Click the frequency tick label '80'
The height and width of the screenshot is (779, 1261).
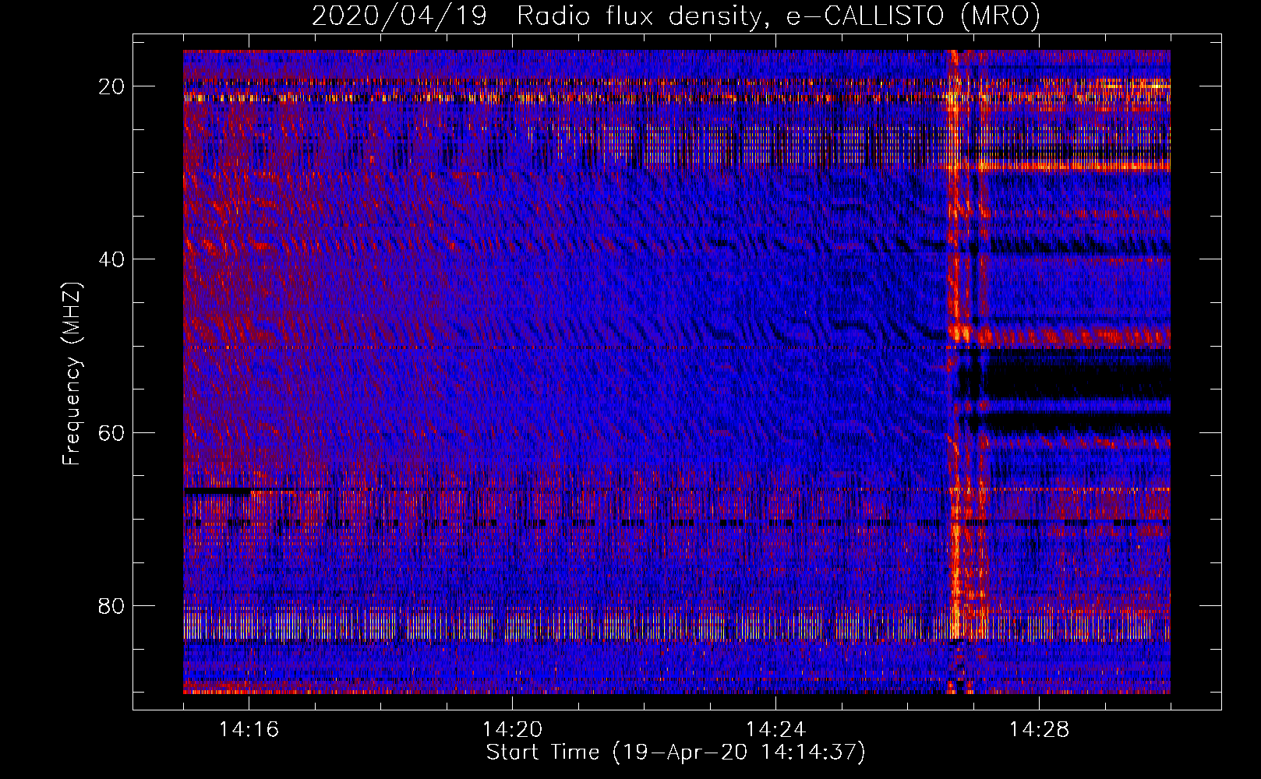point(112,605)
